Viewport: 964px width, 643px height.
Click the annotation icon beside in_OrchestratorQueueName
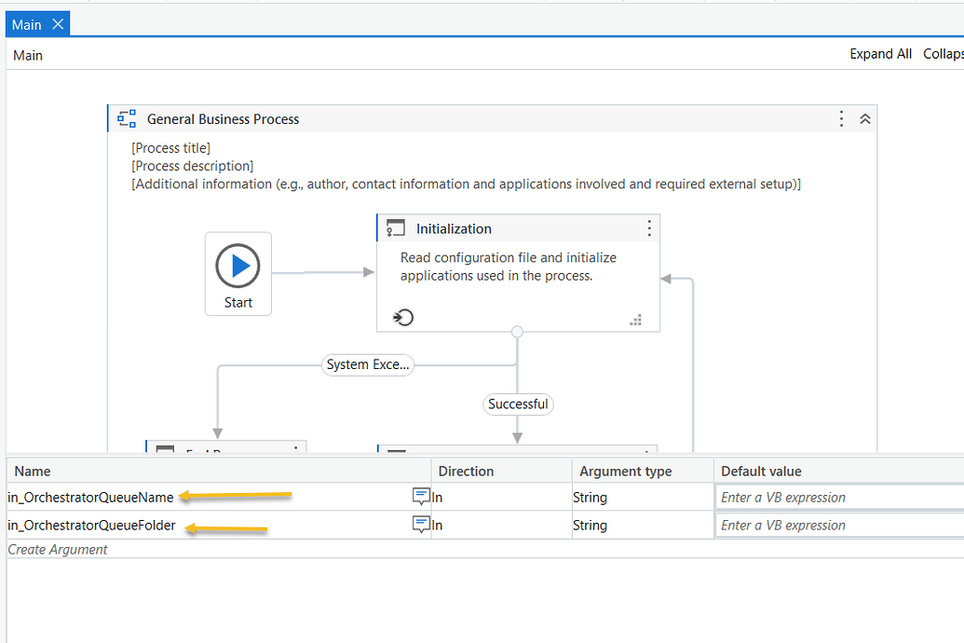coord(422,497)
